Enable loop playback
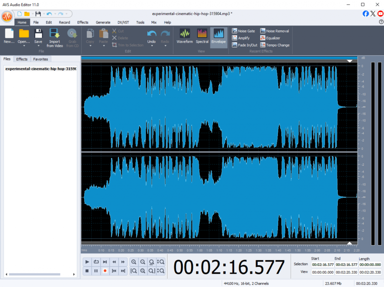Viewport: 384px width, 287px height. [x=96, y=262]
